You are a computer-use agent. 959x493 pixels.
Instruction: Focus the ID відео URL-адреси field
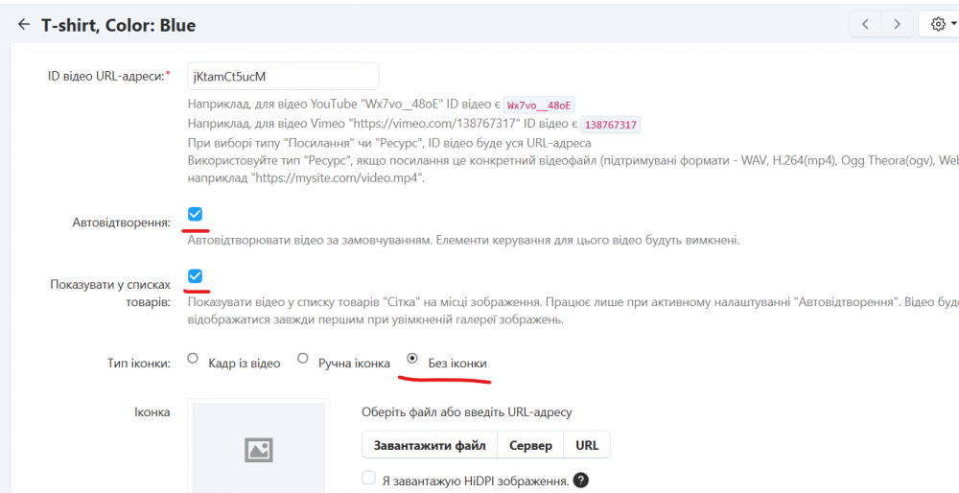click(283, 77)
